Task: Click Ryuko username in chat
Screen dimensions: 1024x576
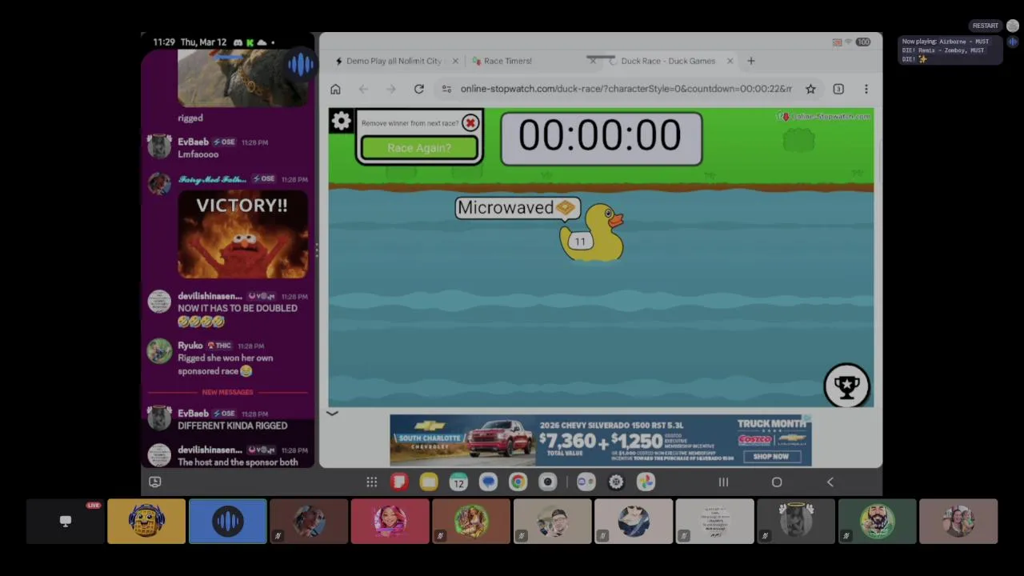Action: pos(190,346)
